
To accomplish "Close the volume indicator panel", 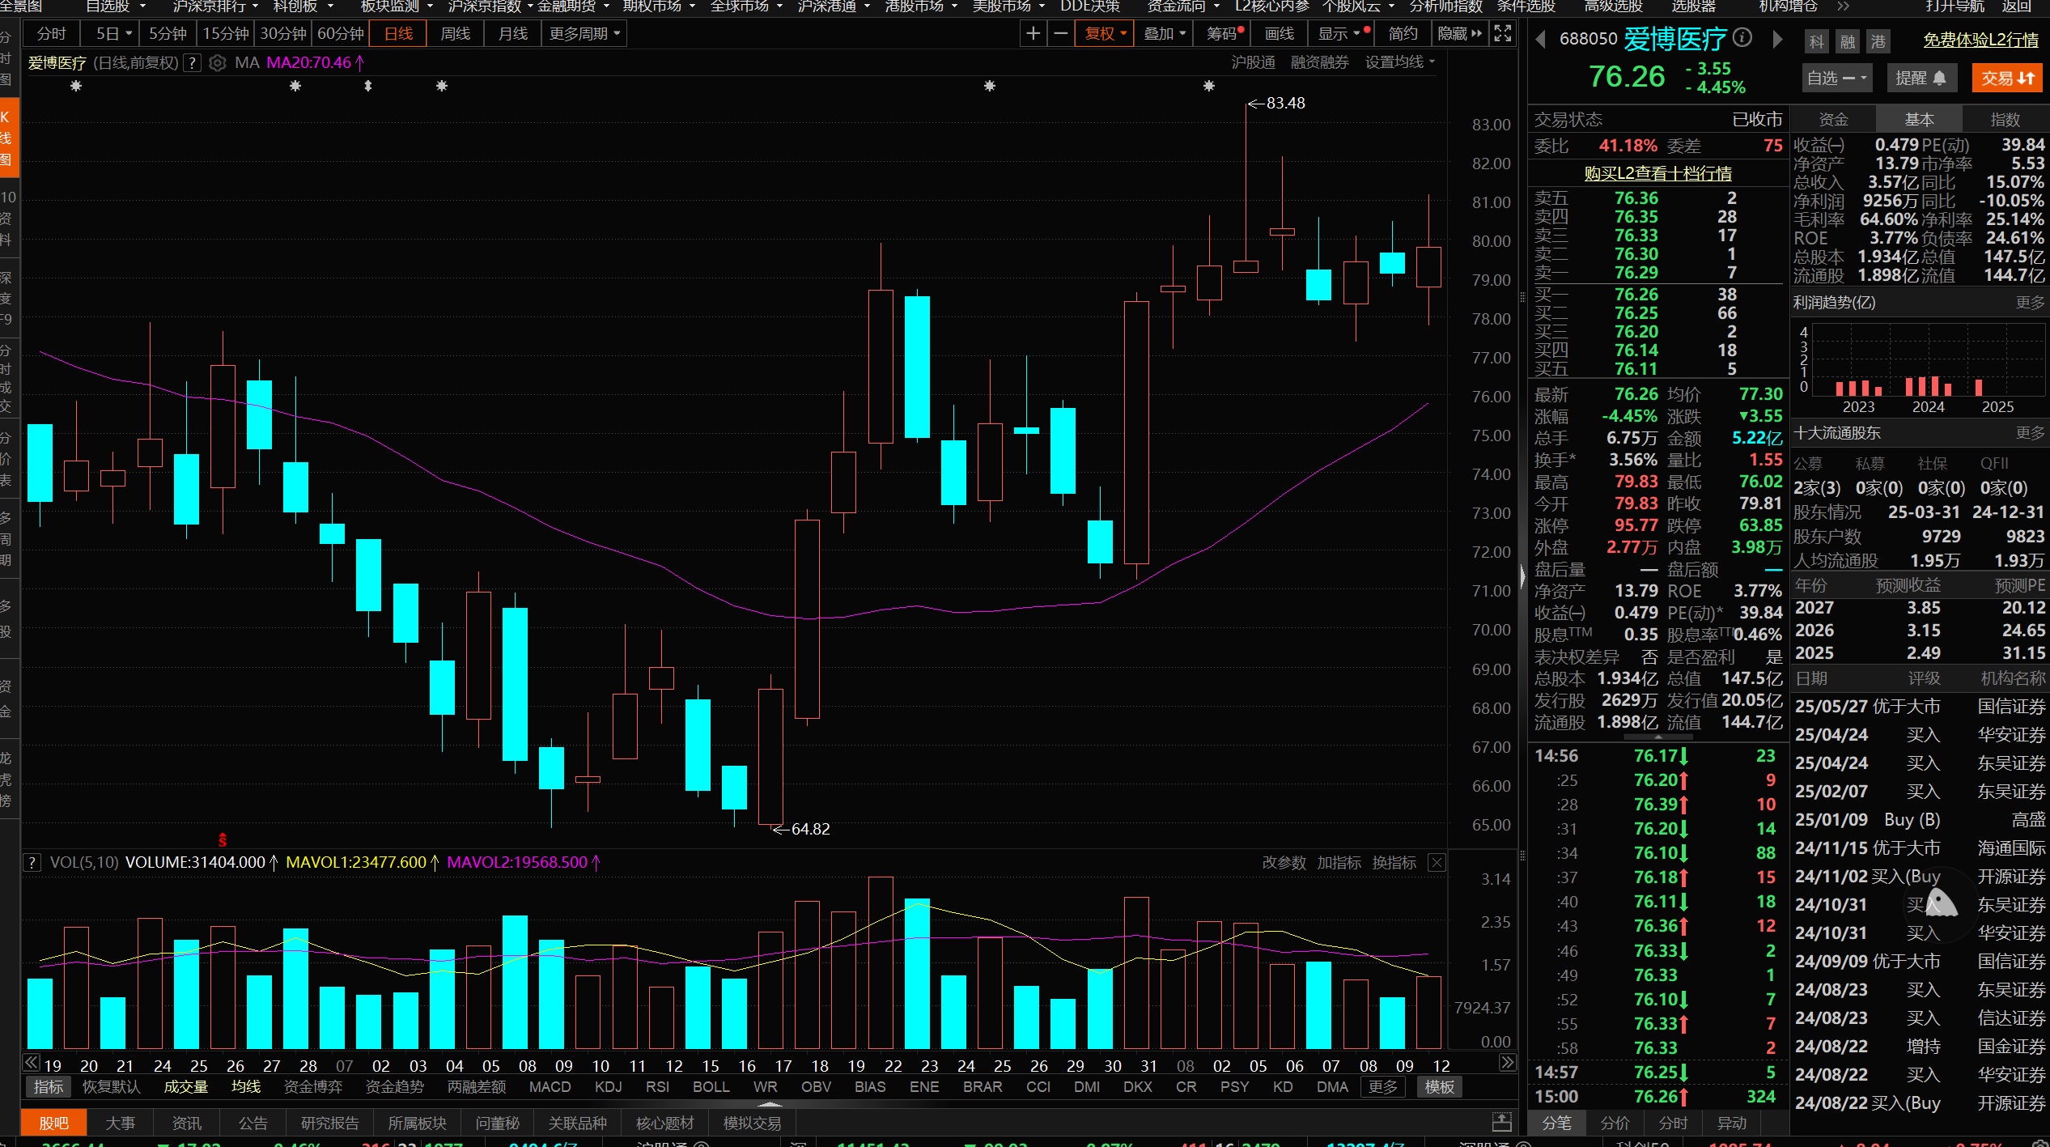I will 1437,863.
